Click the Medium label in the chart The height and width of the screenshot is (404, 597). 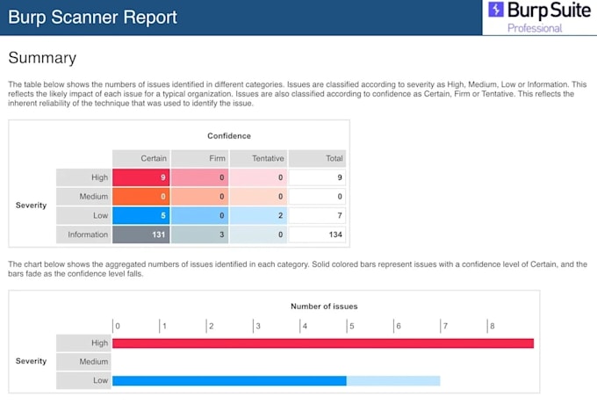[x=83, y=362]
